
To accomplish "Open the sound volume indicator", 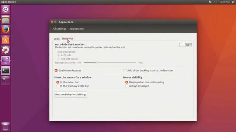I will point(215,2).
